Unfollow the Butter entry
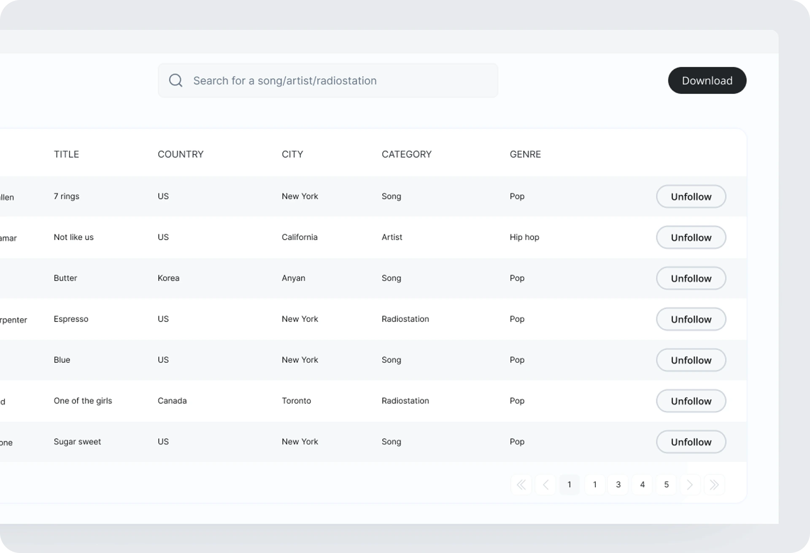 tap(691, 278)
